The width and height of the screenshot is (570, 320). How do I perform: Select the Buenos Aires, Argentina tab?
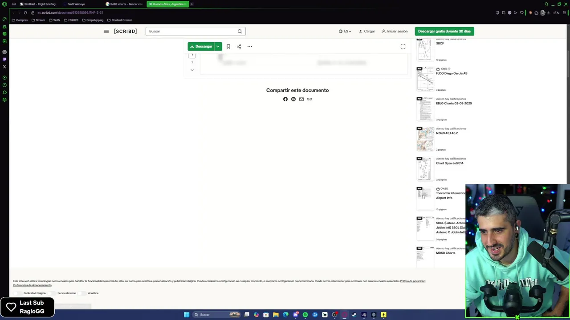[x=167, y=4]
